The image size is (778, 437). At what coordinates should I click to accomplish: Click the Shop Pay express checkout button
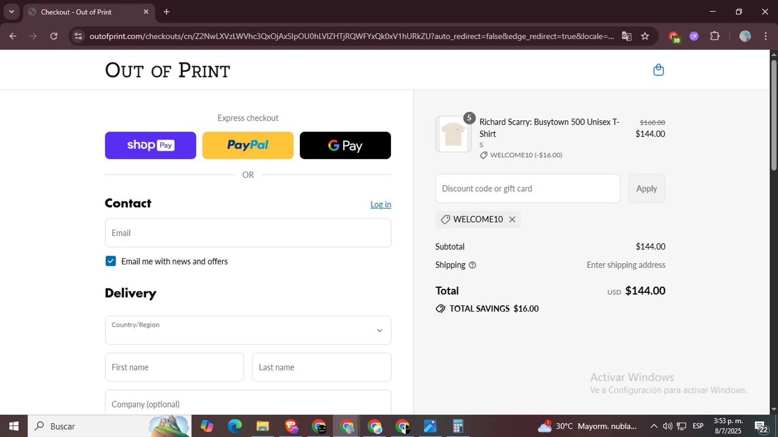150,145
